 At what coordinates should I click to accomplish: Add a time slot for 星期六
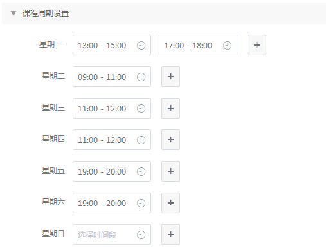[170, 203]
